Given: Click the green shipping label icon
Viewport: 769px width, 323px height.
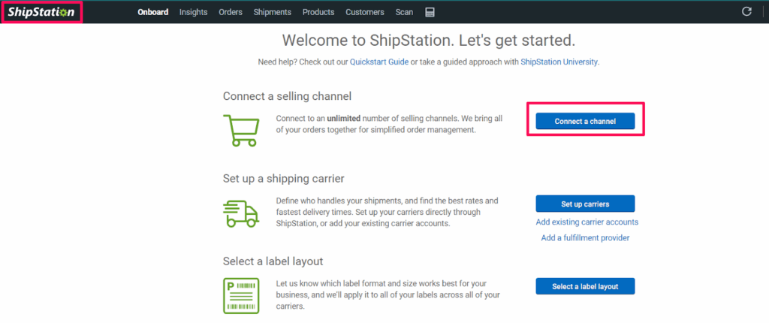Looking at the screenshot, I should [241, 295].
